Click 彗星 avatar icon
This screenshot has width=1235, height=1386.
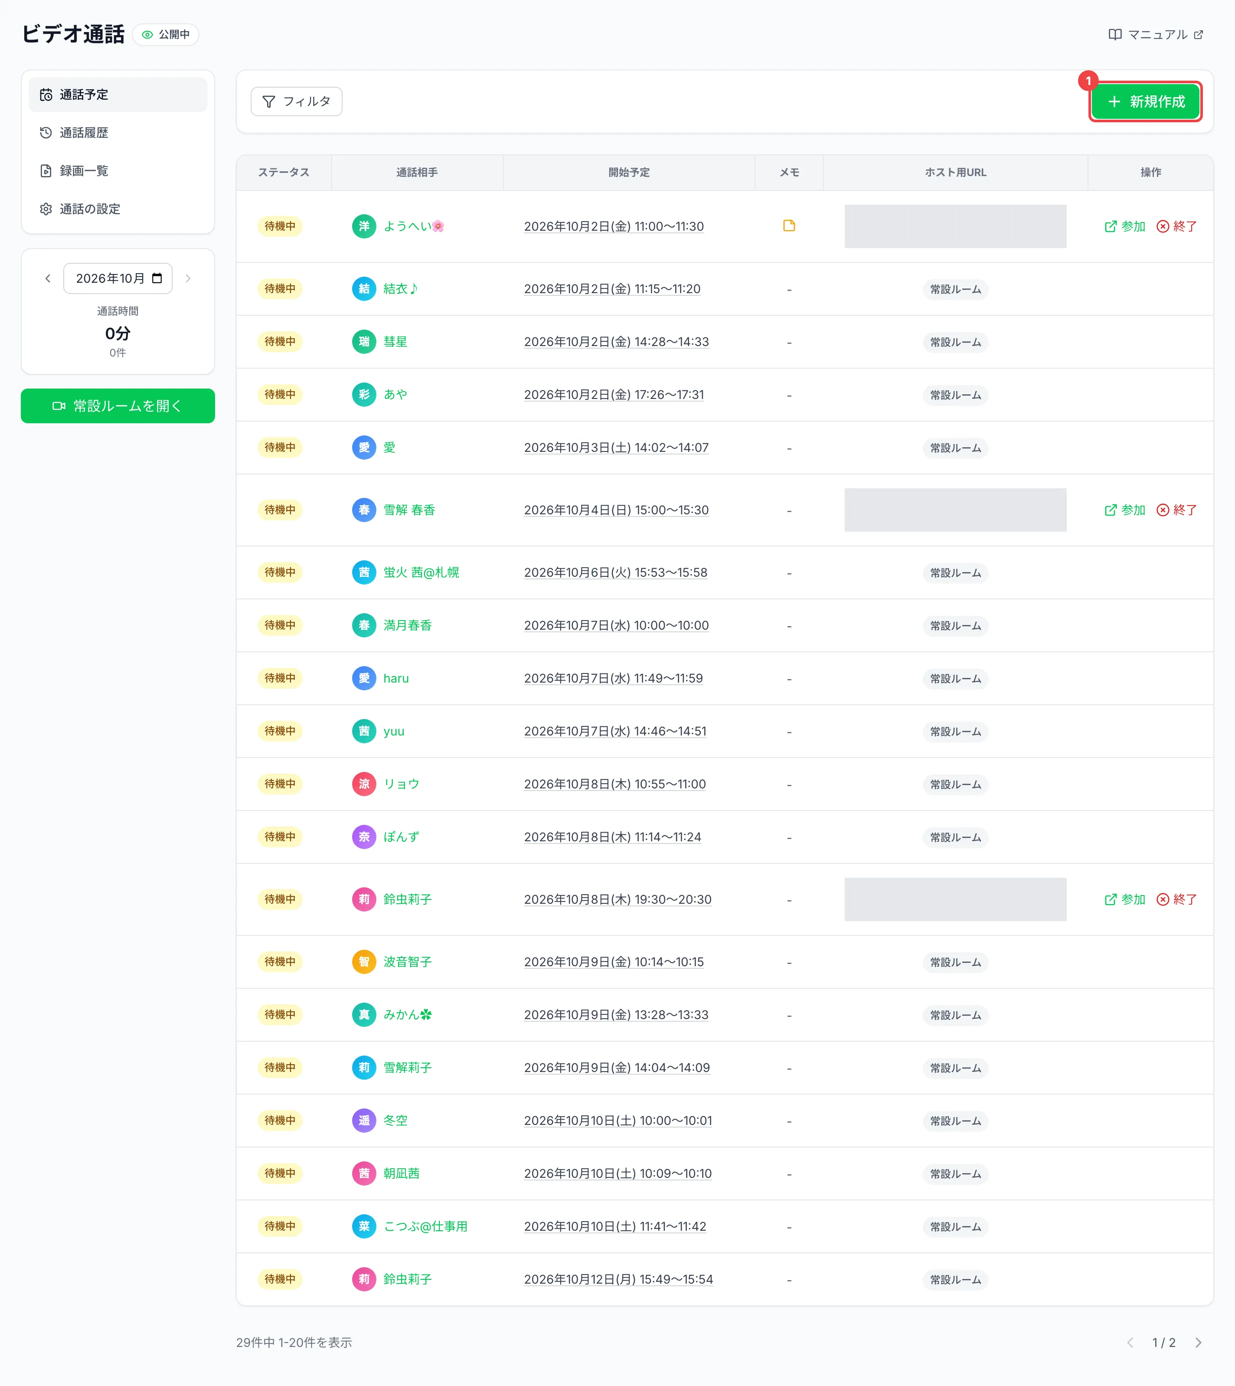[x=364, y=342]
